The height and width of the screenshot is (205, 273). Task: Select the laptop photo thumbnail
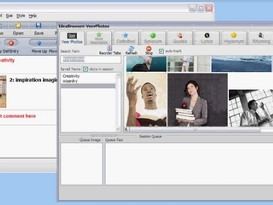[x=146, y=64]
